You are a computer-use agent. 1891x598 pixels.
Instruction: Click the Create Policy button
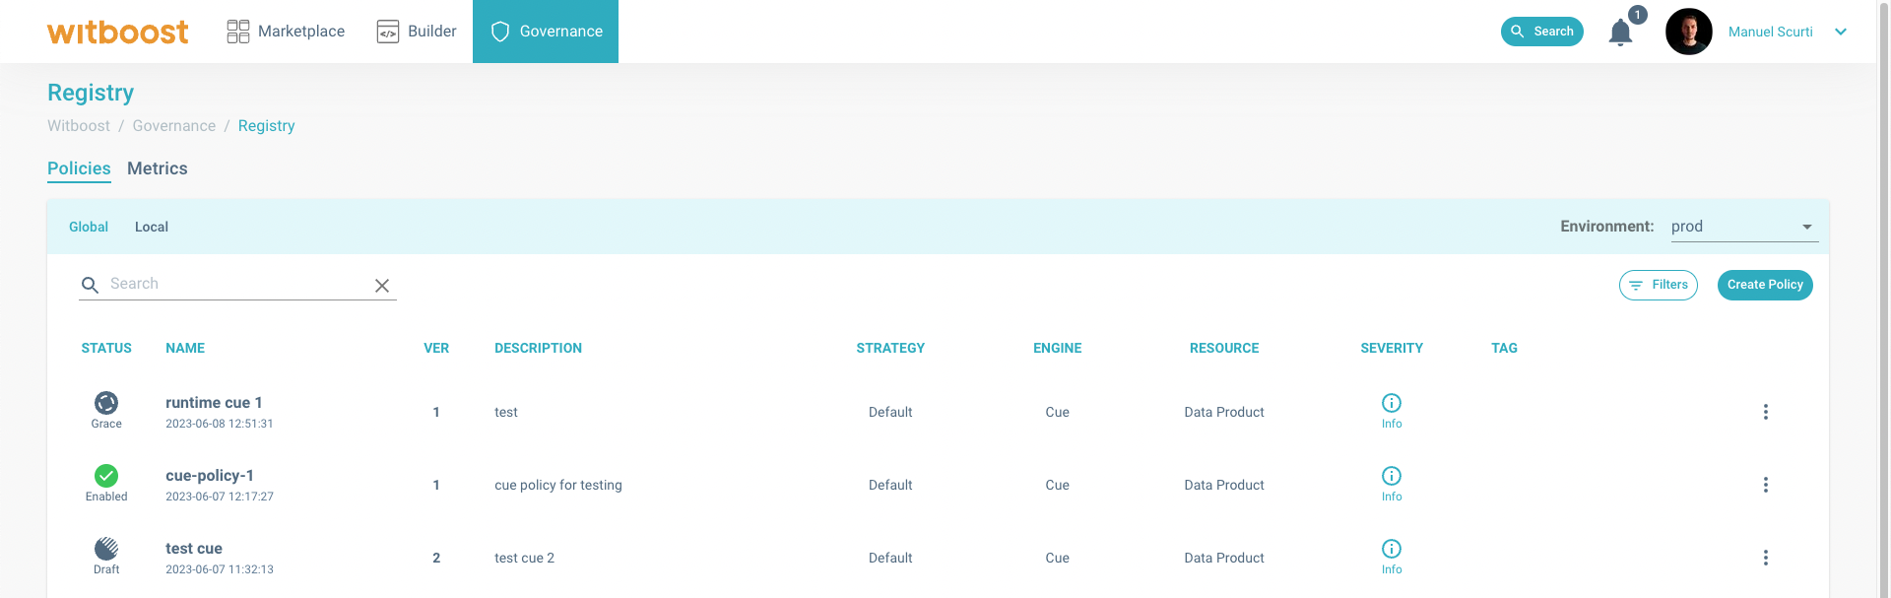point(1764,285)
